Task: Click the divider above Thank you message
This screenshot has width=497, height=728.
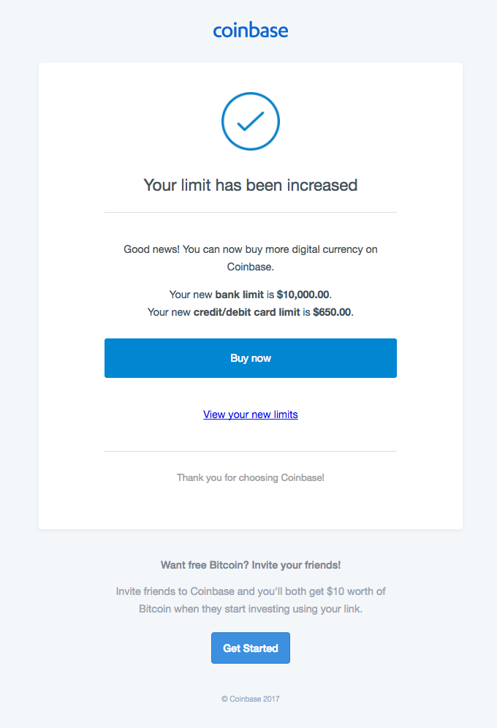Action: tap(251, 451)
